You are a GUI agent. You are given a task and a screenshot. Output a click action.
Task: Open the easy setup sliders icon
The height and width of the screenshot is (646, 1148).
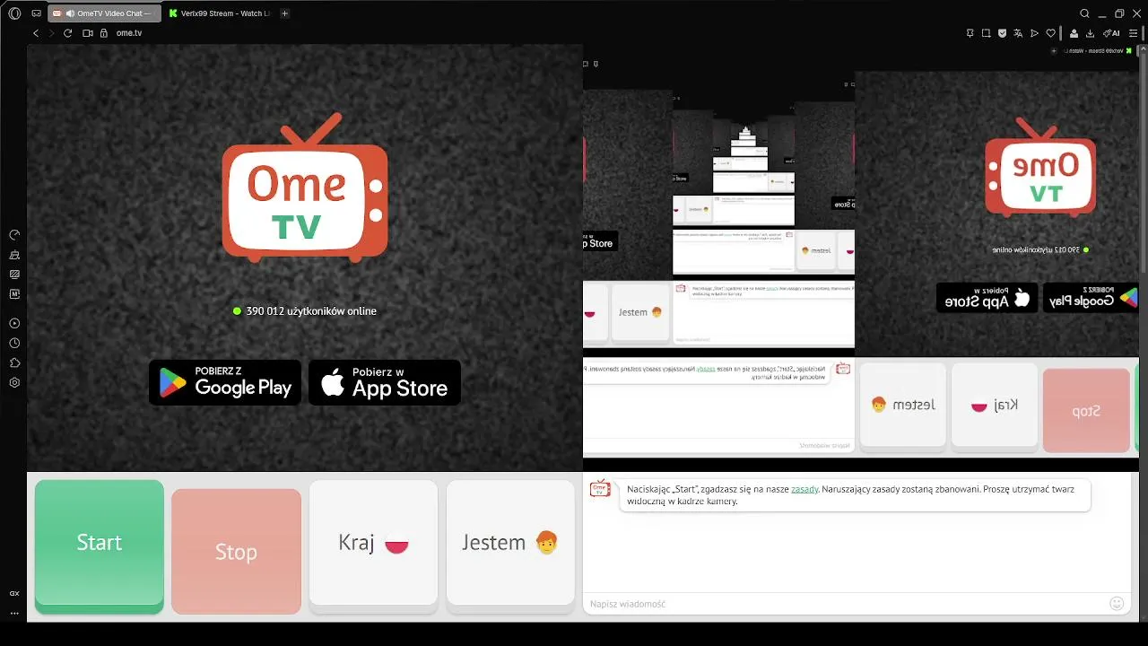pyautogui.click(x=1133, y=33)
